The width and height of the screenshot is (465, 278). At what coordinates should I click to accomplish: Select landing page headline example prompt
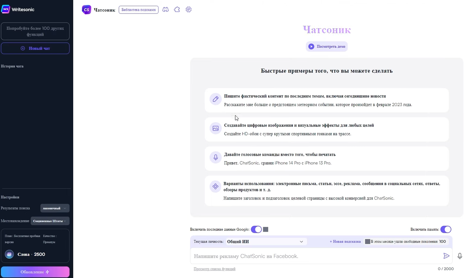(x=308, y=198)
